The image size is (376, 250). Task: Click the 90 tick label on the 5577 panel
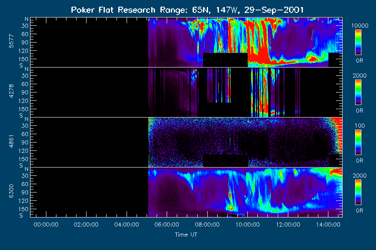(25, 42)
